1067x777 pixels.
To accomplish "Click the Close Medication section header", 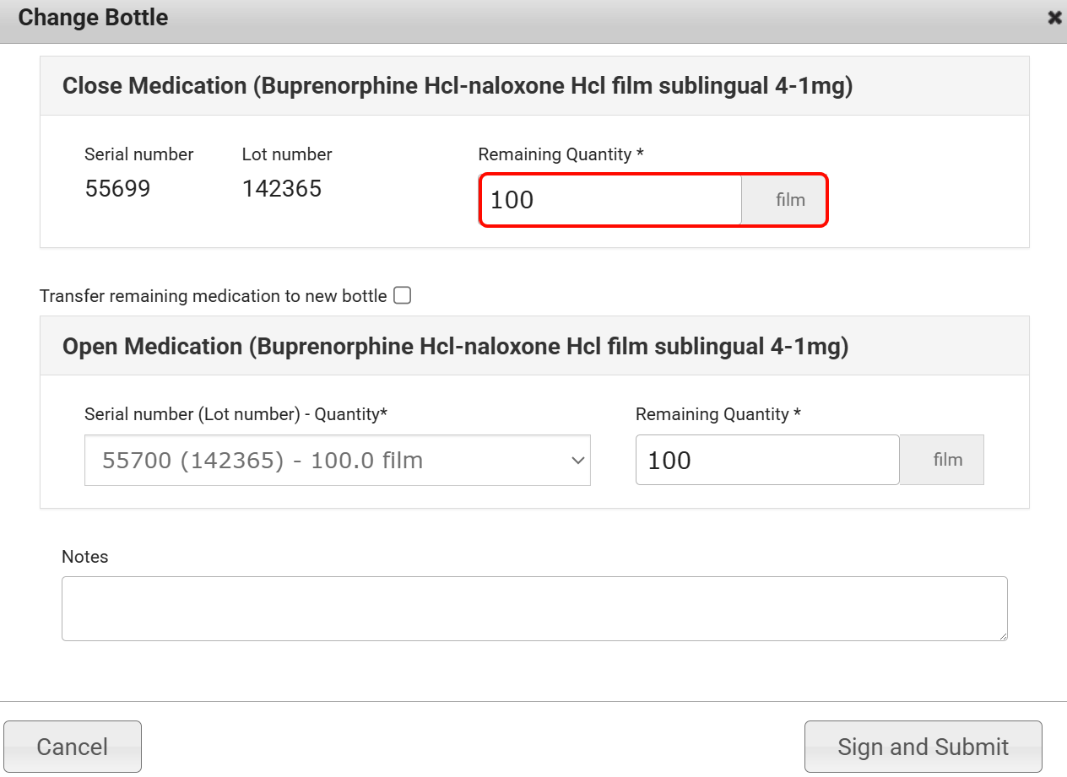I will (457, 86).
